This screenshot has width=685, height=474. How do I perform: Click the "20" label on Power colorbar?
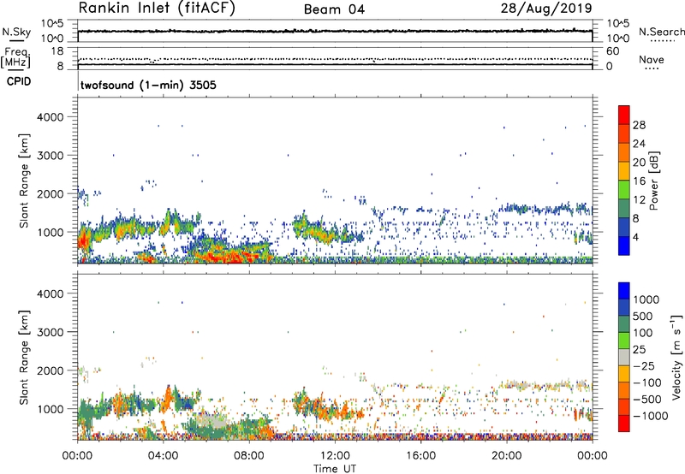pyautogui.click(x=639, y=163)
